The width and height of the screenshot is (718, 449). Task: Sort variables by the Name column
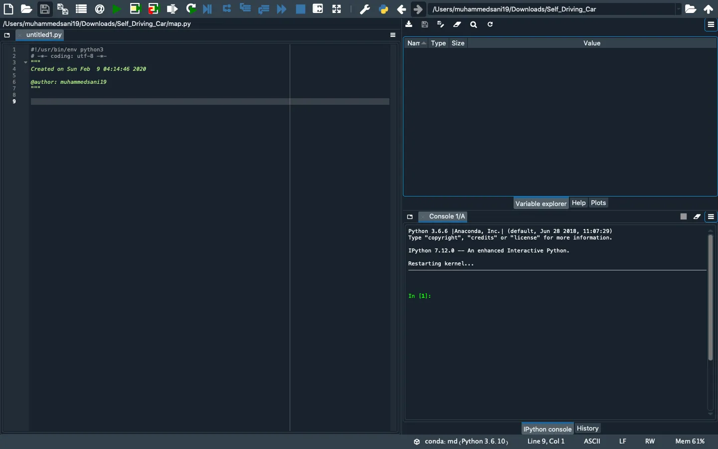416,43
